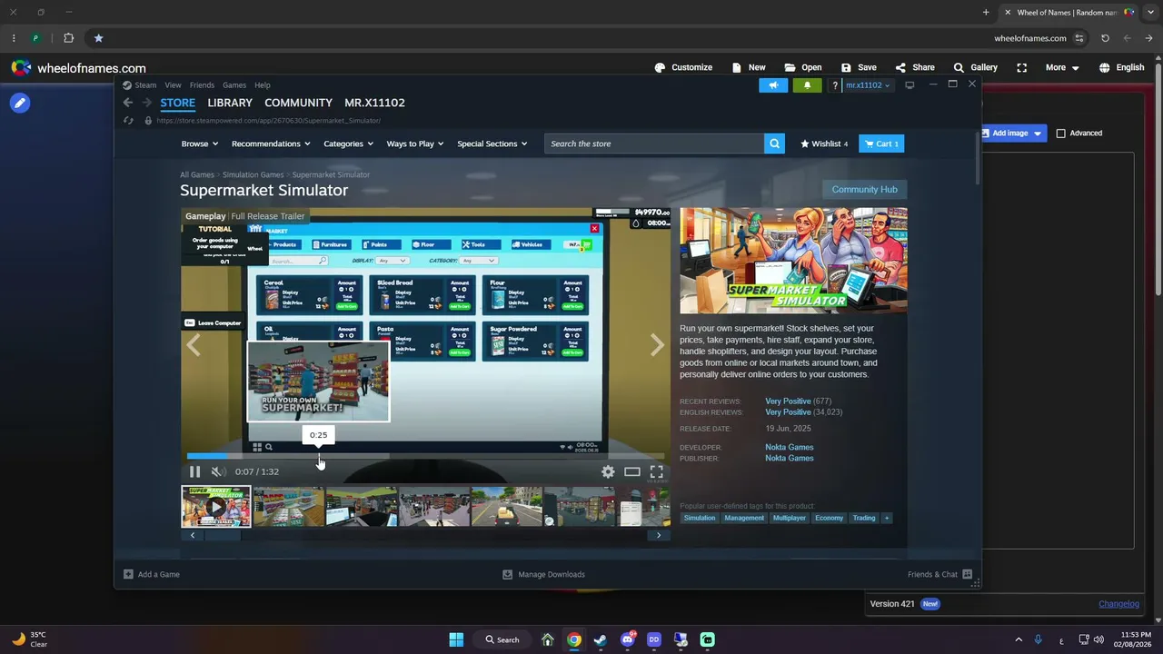1163x654 pixels.
Task: Open the Games menu in Steam
Action: click(234, 85)
